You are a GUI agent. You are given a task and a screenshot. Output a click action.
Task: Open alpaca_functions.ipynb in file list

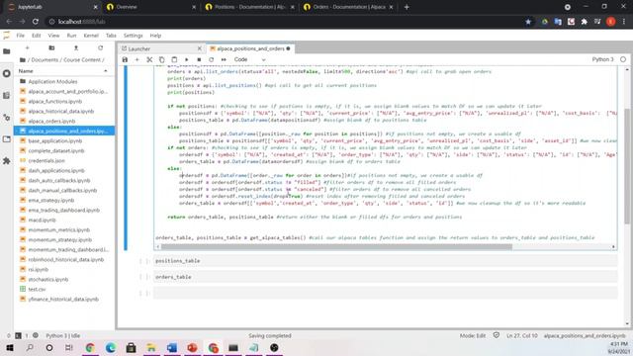point(55,101)
